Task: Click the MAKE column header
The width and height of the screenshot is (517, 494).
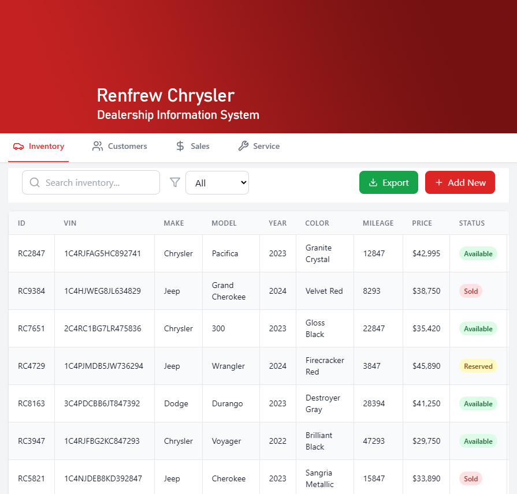Action: (x=174, y=223)
